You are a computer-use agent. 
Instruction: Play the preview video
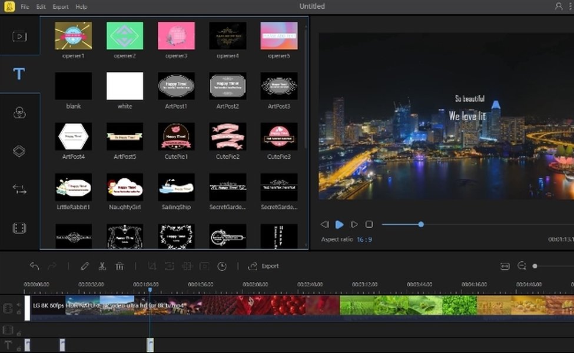pyautogui.click(x=339, y=224)
